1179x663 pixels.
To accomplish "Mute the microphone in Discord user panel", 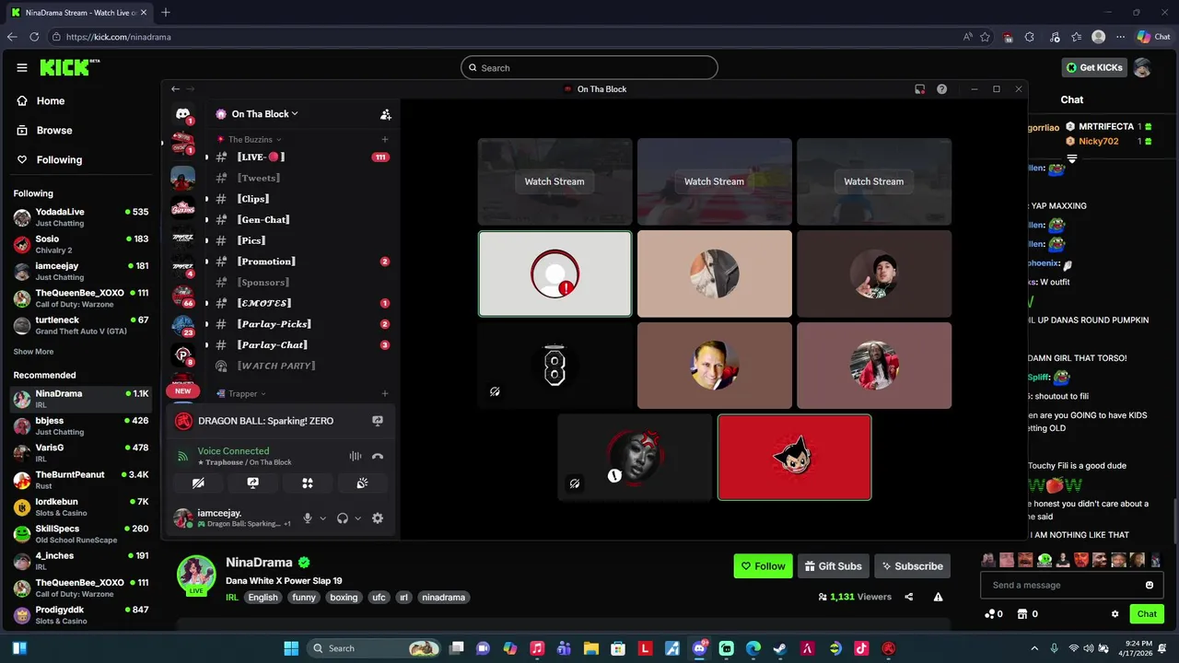I will [308, 518].
